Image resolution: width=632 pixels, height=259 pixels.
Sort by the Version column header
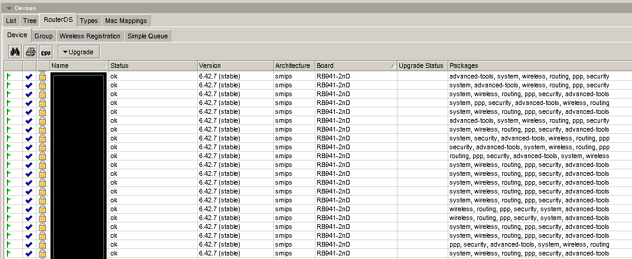pyautogui.click(x=236, y=65)
